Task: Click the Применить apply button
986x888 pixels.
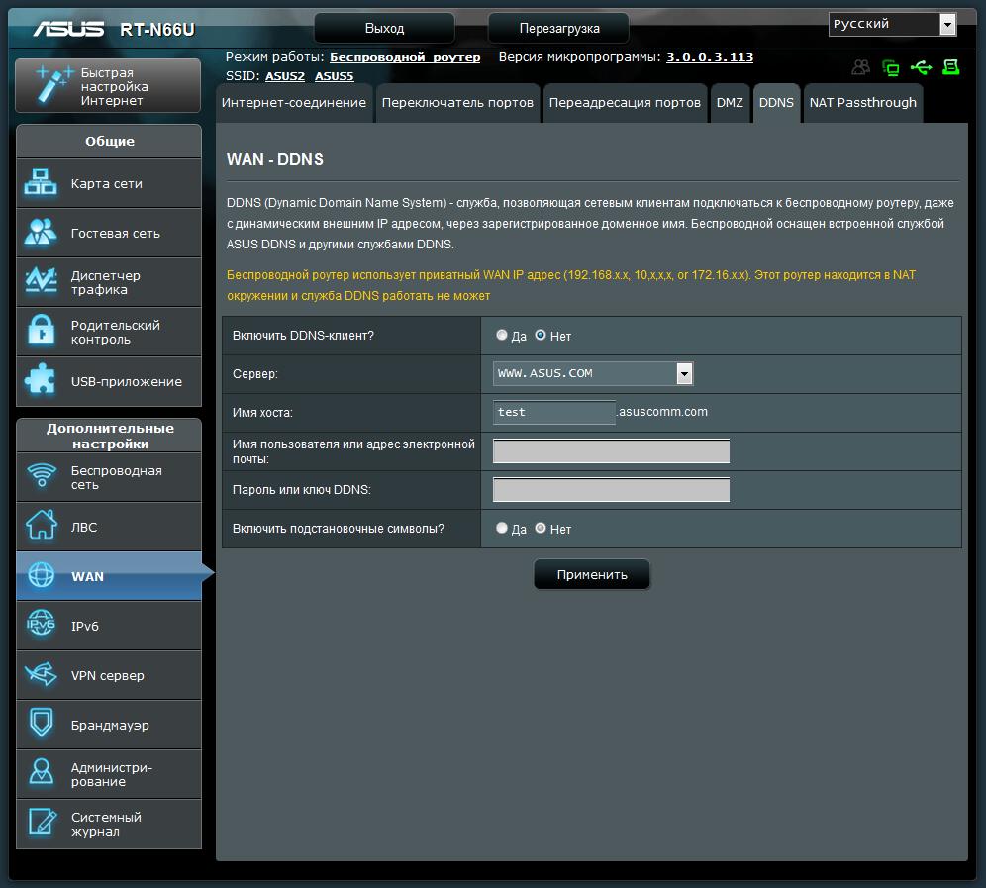Action: [x=592, y=574]
